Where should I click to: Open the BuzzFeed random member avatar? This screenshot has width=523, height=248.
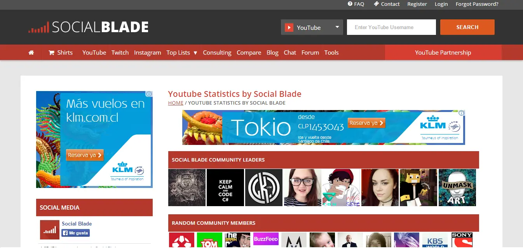(x=266, y=240)
